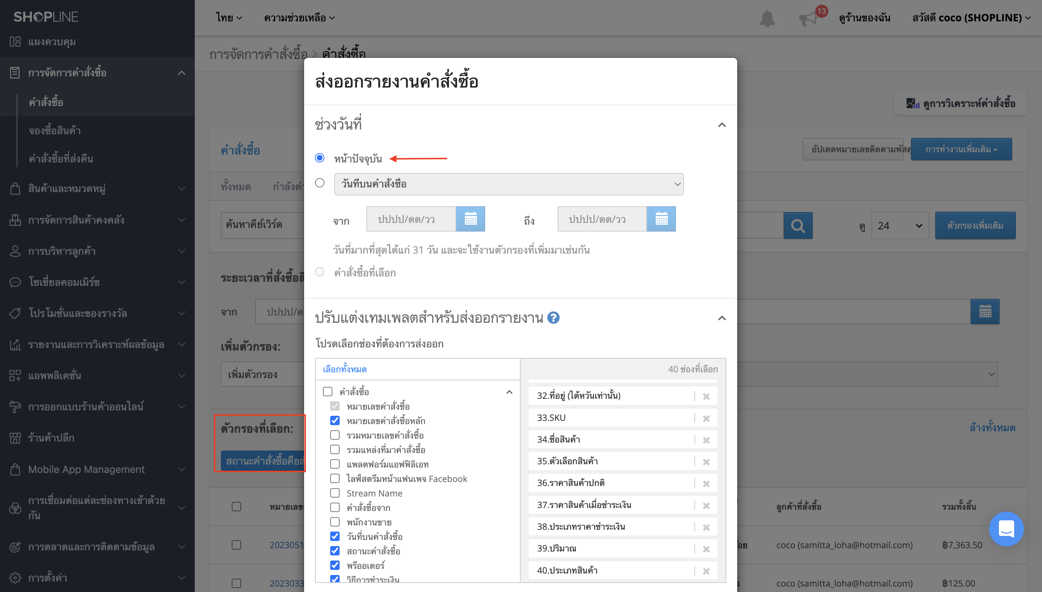Open ไทย language dropdown
Image resolution: width=1042 pixels, height=592 pixels.
pyautogui.click(x=229, y=18)
